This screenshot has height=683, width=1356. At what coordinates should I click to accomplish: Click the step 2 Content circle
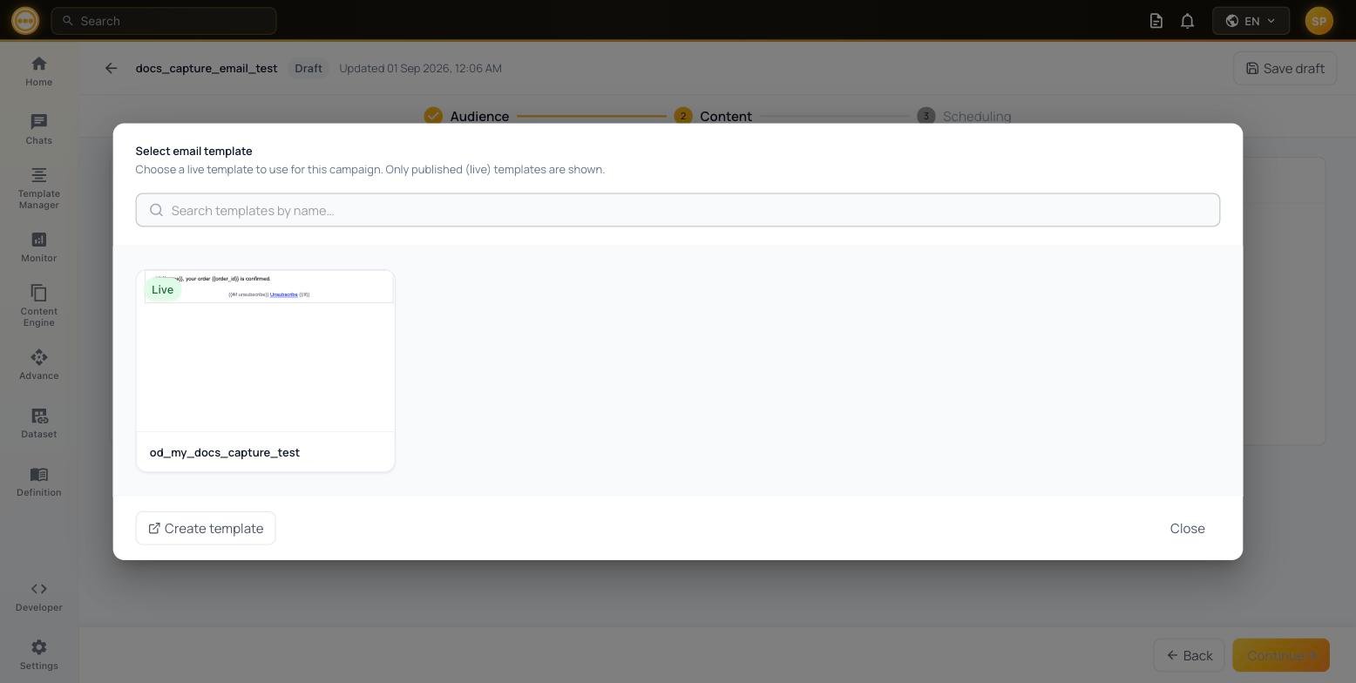click(683, 116)
